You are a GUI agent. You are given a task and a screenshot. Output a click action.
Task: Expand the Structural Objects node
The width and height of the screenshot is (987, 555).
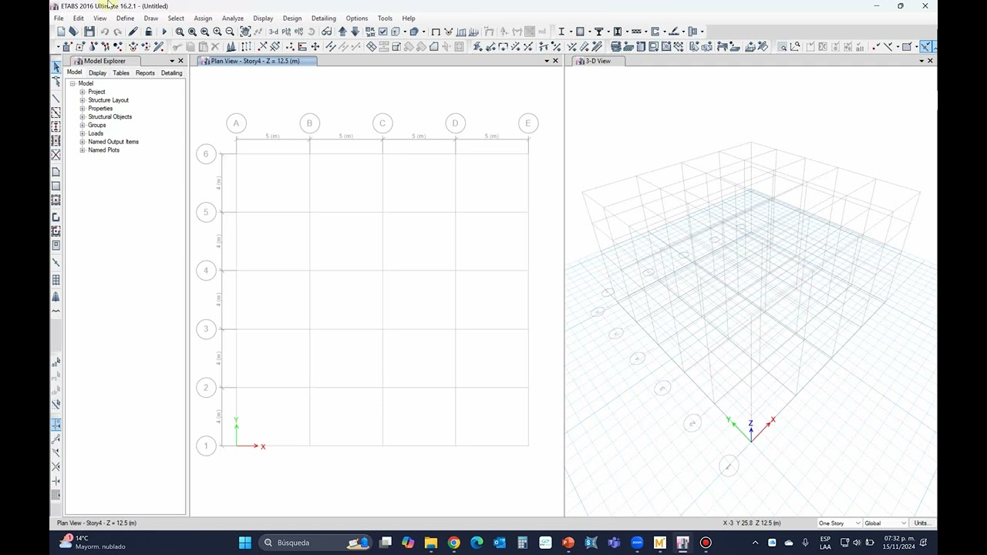[x=83, y=117]
